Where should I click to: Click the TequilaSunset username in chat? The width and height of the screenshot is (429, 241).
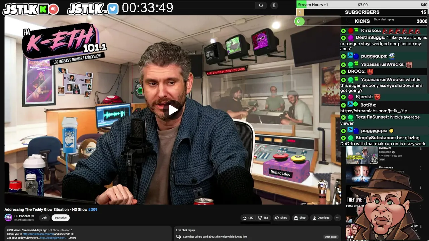coord(372,117)
